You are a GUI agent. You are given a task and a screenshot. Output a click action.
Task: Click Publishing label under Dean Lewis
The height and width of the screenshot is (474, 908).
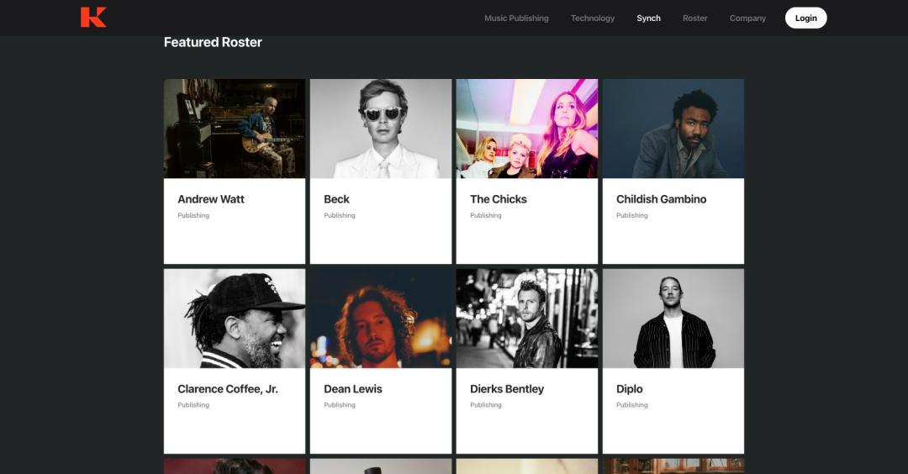(340, 405)
